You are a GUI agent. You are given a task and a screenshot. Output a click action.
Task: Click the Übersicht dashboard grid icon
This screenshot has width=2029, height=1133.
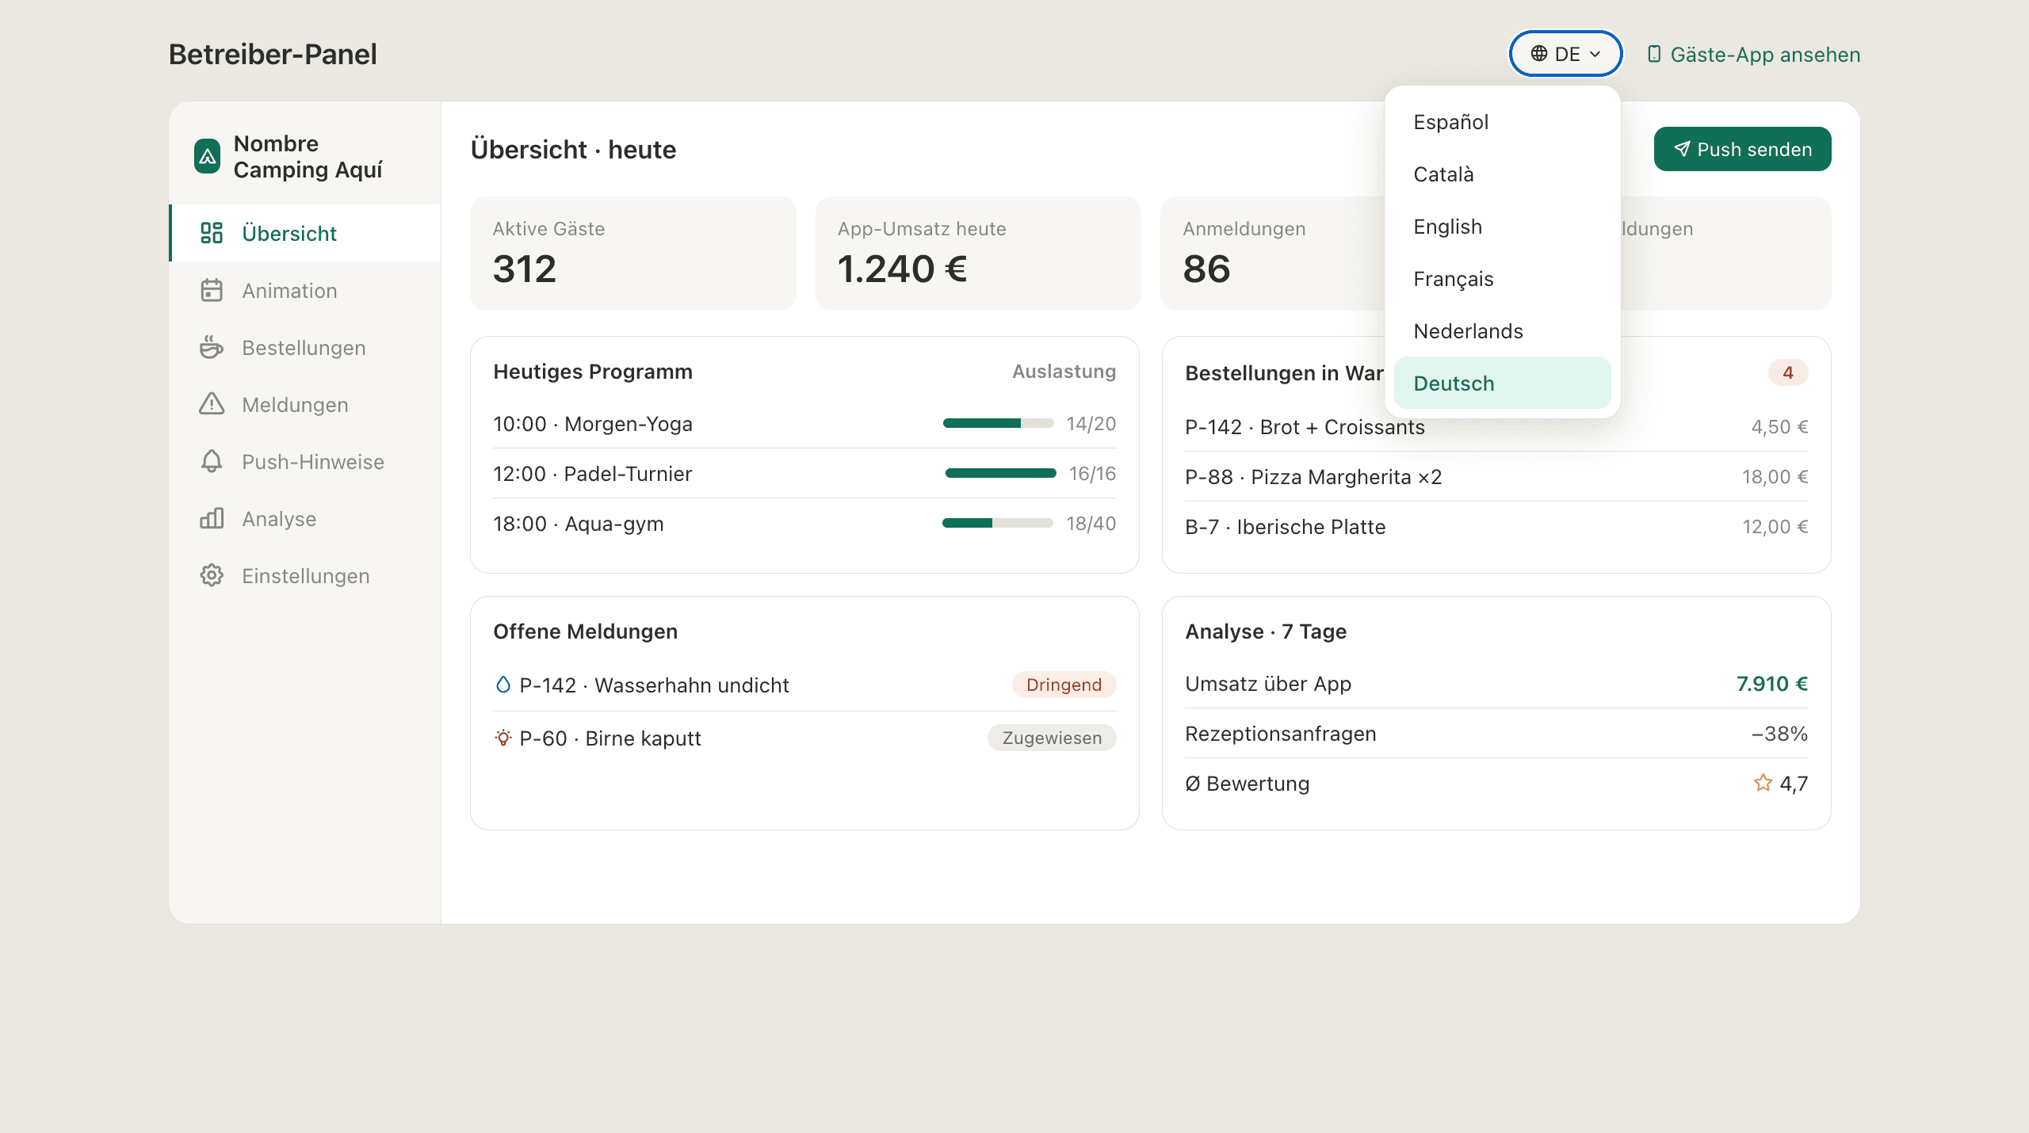coord(212,233)
